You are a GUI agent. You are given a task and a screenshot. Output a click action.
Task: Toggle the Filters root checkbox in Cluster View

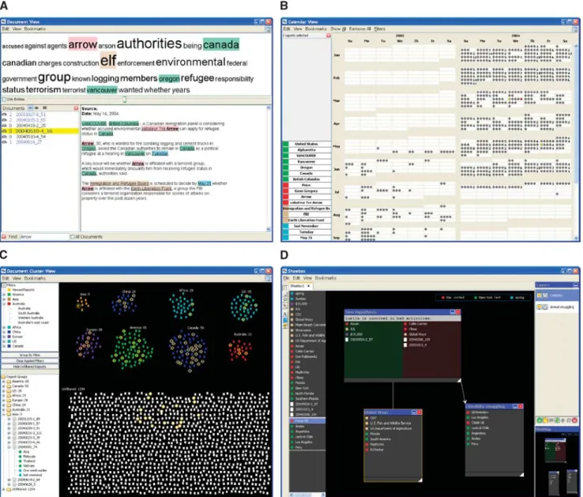coord(4,285)
